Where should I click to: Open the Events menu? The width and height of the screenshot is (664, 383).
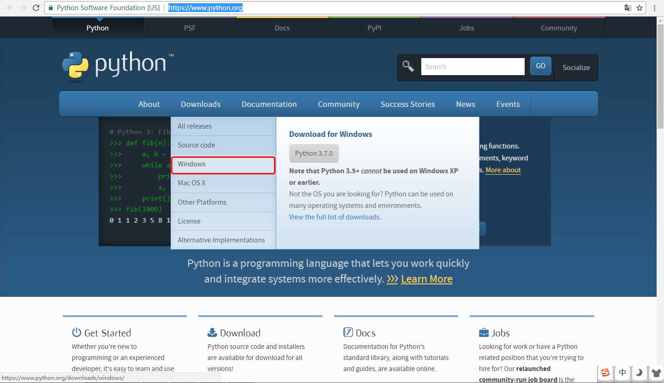pos(508,104)
